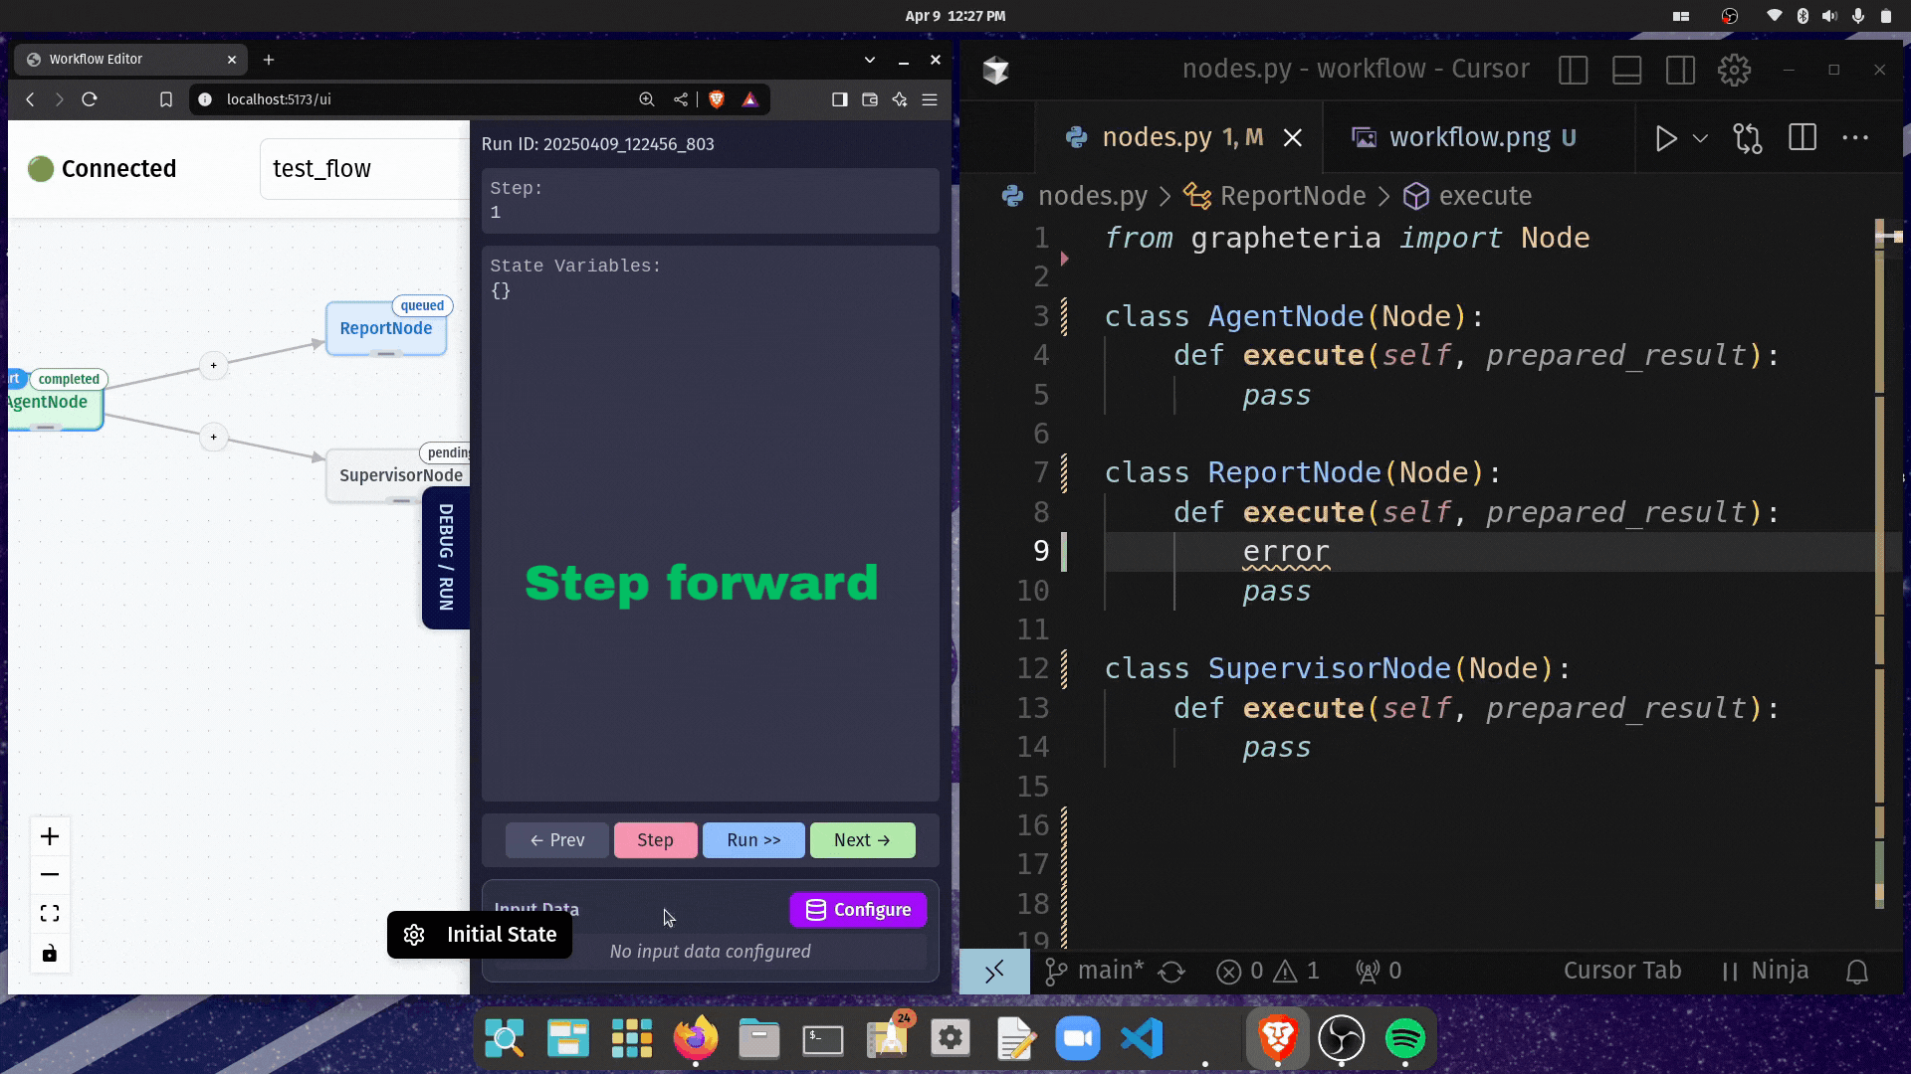Toggle the DEBUG / RUN side panel tab
Viewport: 1911px width, 1074px height.
446,558
